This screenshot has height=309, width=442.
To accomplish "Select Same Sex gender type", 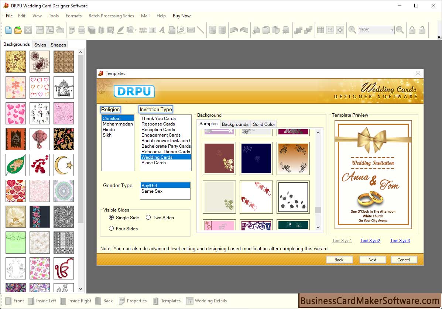I will [152, 191].
